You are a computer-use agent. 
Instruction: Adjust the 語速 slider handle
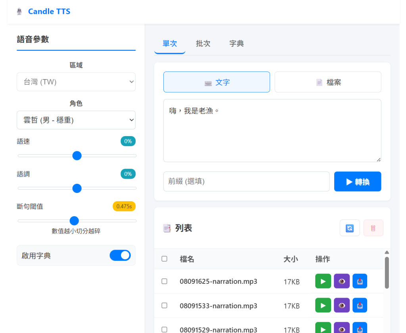point(77,156)
